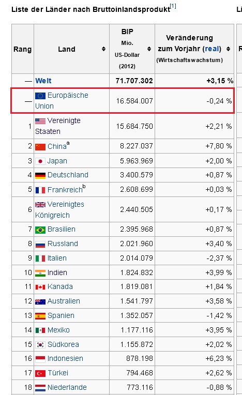Follow the Spanien link
Screen dimensions: 242x395
tap(61, 316)
